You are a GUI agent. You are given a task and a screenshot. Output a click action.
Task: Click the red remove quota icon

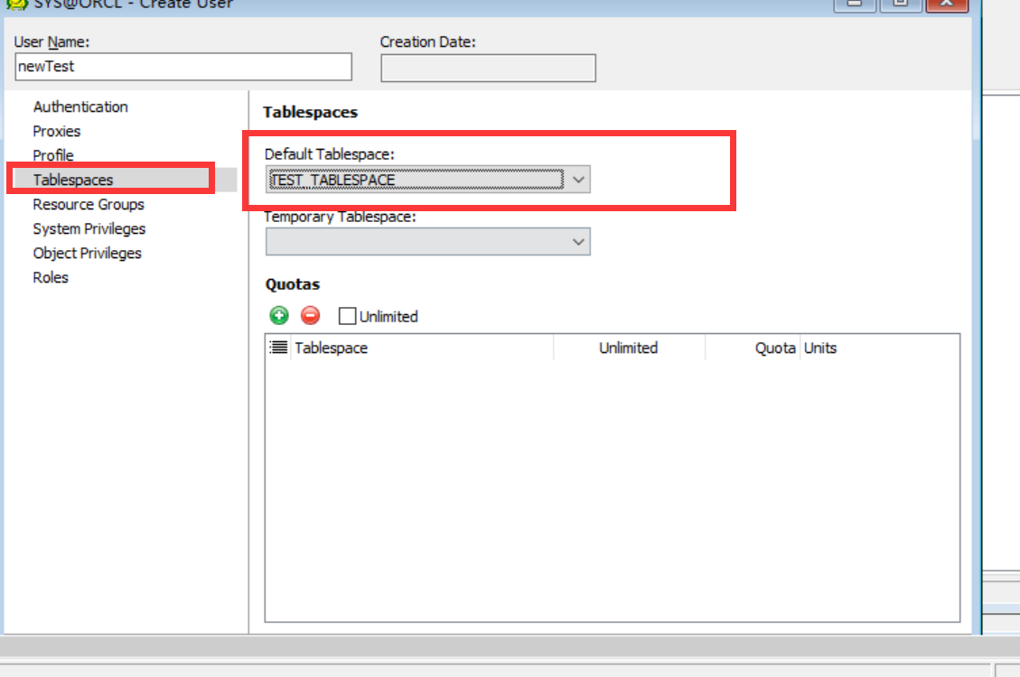(310, 316)
